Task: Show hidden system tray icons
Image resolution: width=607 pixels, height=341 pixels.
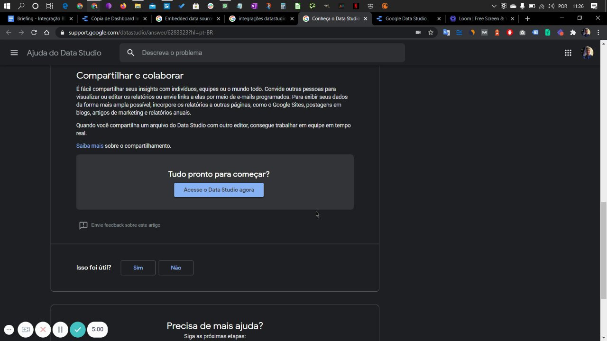Action: point(494,6)
